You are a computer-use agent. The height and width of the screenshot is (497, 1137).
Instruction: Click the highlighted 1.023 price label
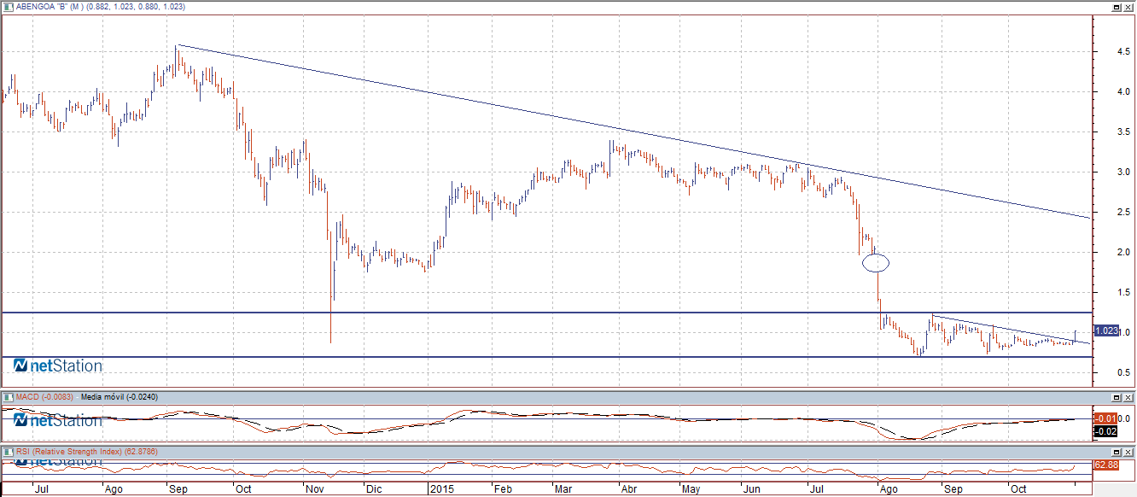click(x=1105, y=330)
